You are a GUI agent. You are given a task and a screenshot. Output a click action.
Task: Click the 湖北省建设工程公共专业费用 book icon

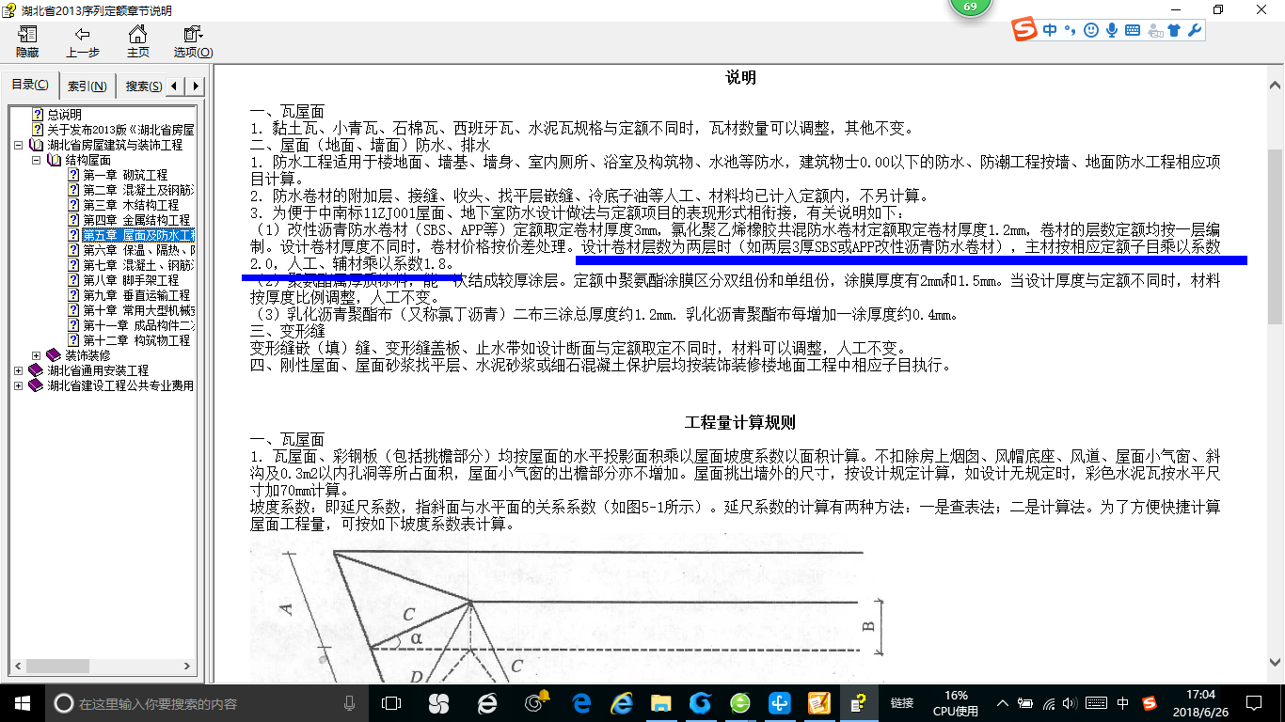[37, 385]
